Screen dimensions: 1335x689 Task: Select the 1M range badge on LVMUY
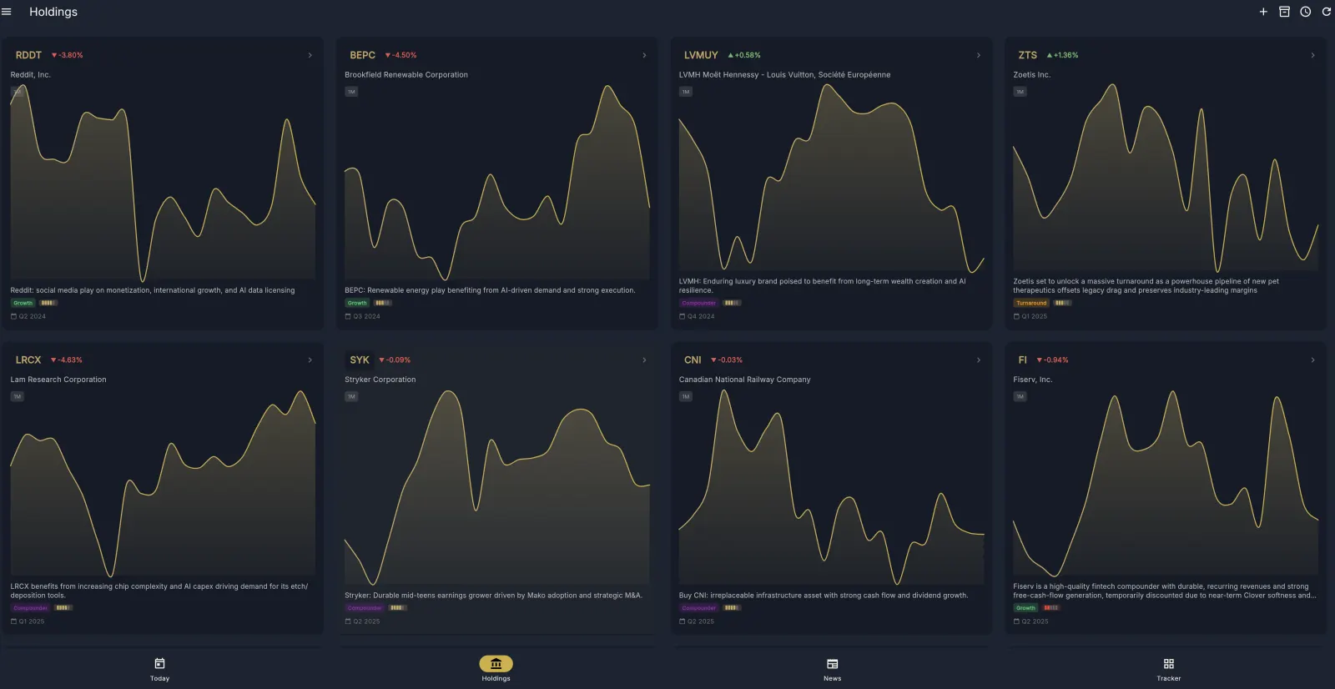[686, 92]
